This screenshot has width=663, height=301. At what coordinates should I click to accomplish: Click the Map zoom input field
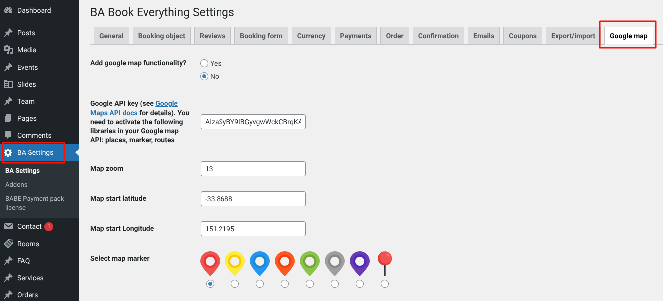point(253,169)
